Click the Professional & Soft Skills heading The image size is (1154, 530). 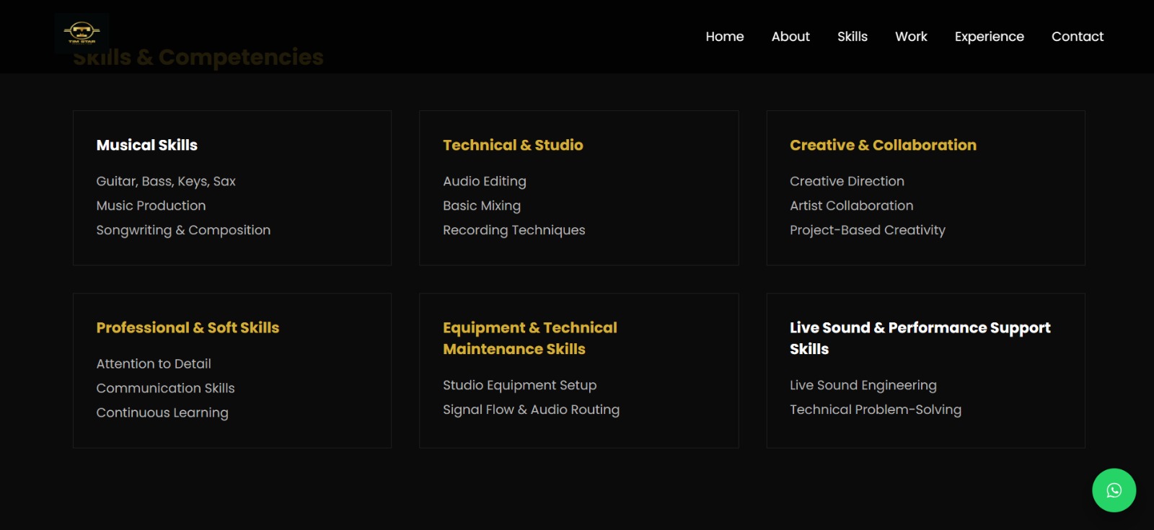tap(188, 327)
